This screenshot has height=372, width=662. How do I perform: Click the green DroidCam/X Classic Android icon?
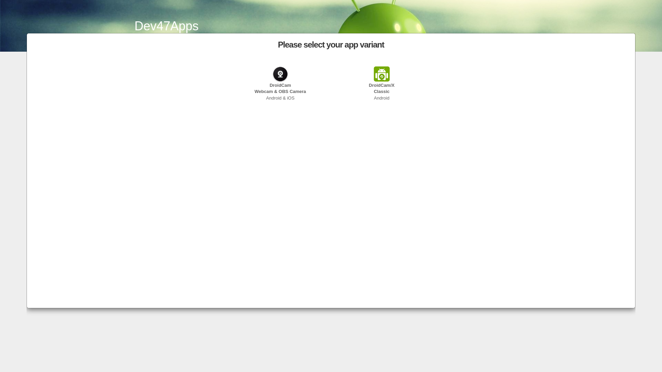click(x=382, y=74)
